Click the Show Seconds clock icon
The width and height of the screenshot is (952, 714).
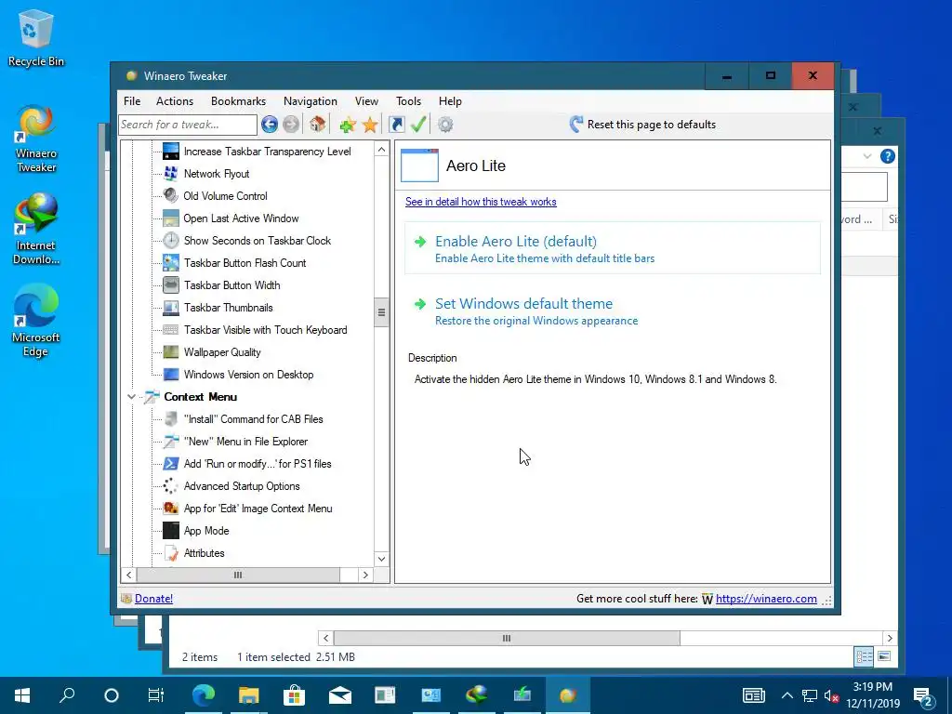pos(171,241)
